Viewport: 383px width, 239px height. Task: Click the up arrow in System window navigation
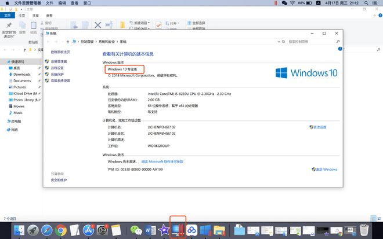[x=68, y=42]
